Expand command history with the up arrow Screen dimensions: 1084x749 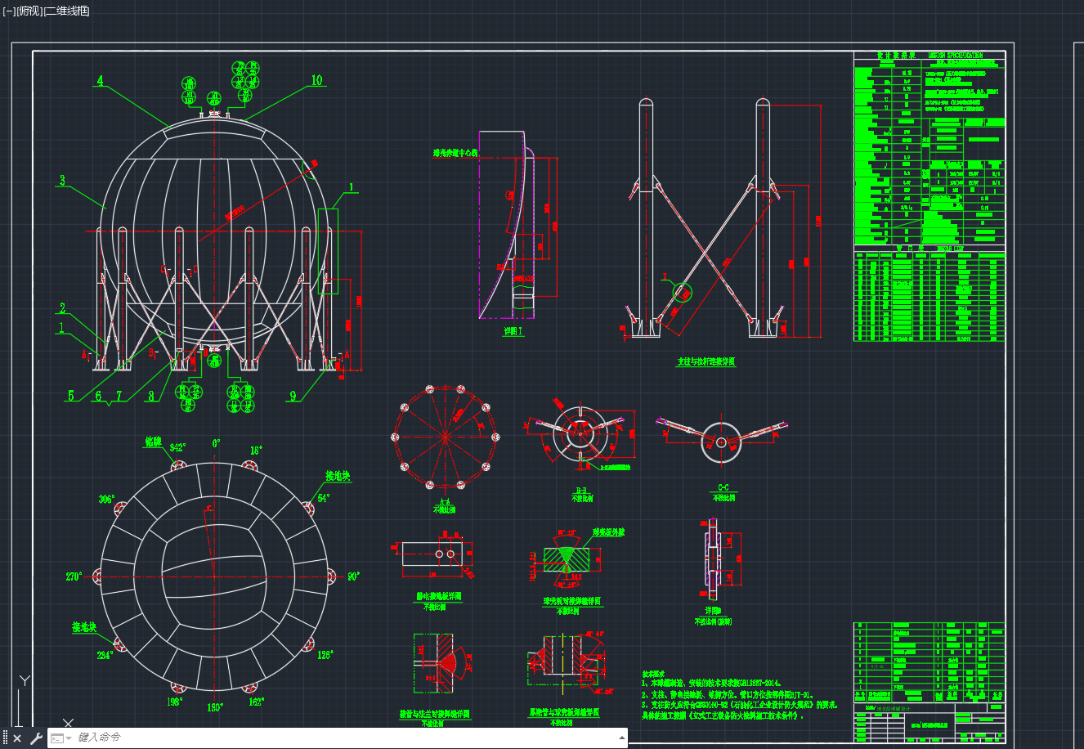(x=621, y=738)
